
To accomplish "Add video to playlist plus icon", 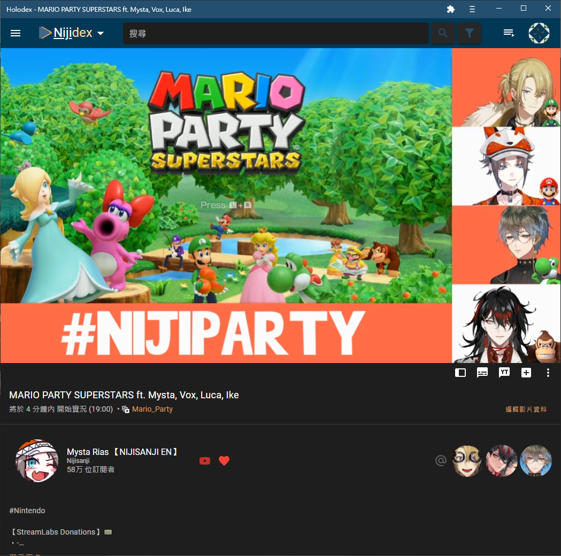I will pyautogui.click(x=526, y=373).
